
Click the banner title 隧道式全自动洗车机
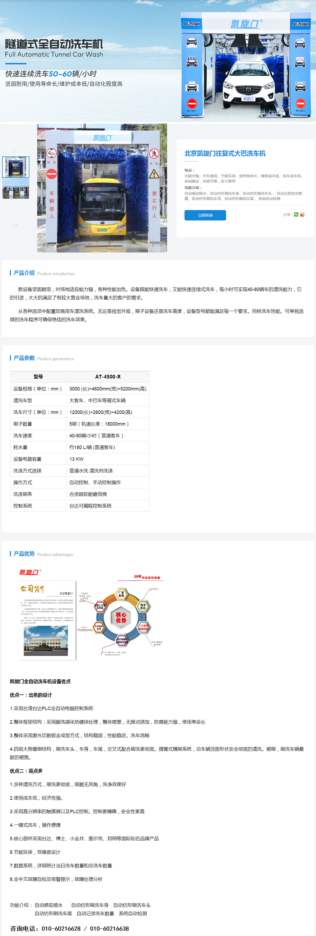[x=54, y=44]
